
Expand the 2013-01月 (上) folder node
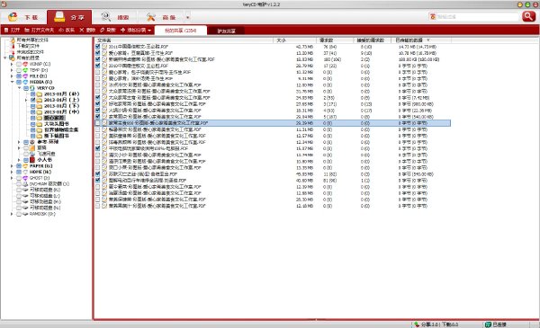26,100
